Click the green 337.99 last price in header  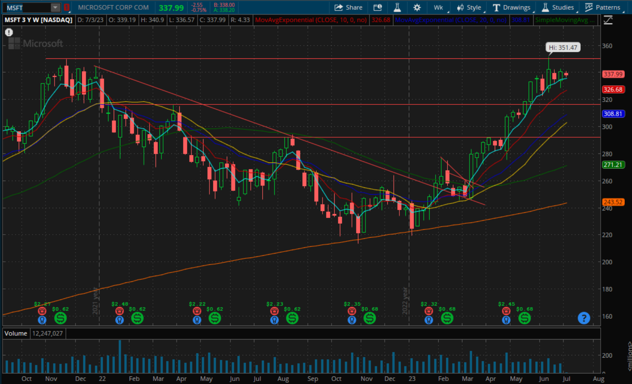[171, 8]
